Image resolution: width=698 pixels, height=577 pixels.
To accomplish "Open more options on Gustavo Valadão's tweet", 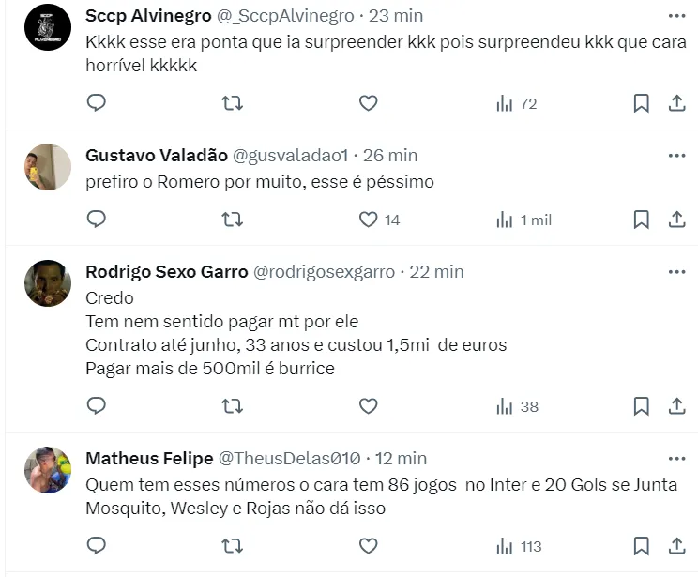I will pyautogui.click(x=676, y=155).
